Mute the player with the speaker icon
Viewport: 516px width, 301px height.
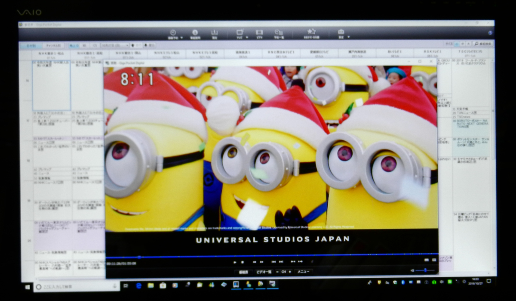(412, 270)
